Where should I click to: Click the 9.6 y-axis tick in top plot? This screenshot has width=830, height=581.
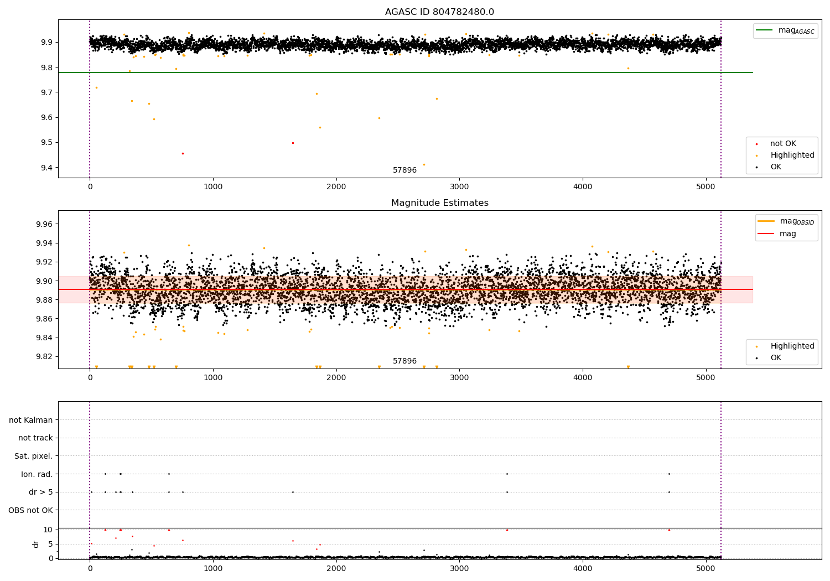click(x=46, y=117)
